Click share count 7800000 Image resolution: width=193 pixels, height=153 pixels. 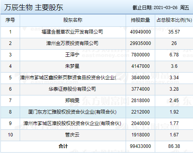140,55
